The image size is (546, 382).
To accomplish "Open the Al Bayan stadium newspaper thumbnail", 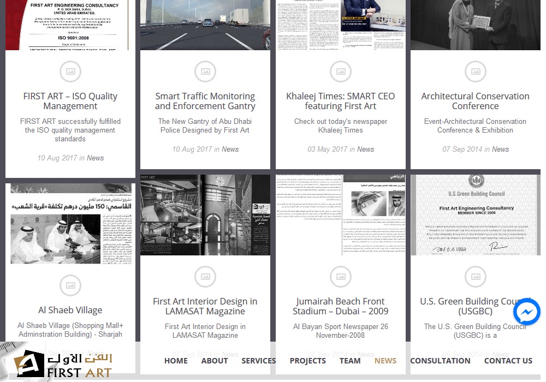I will point(341,215).
